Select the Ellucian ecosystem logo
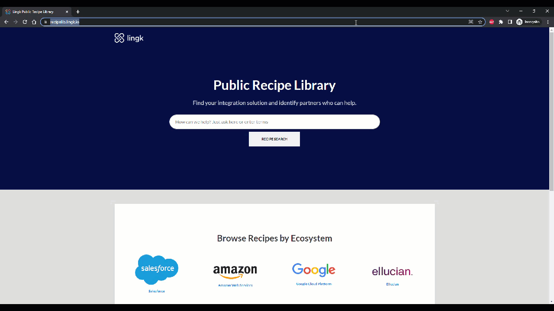The height and width of the screenshot is (311, 554). (392, 271)
